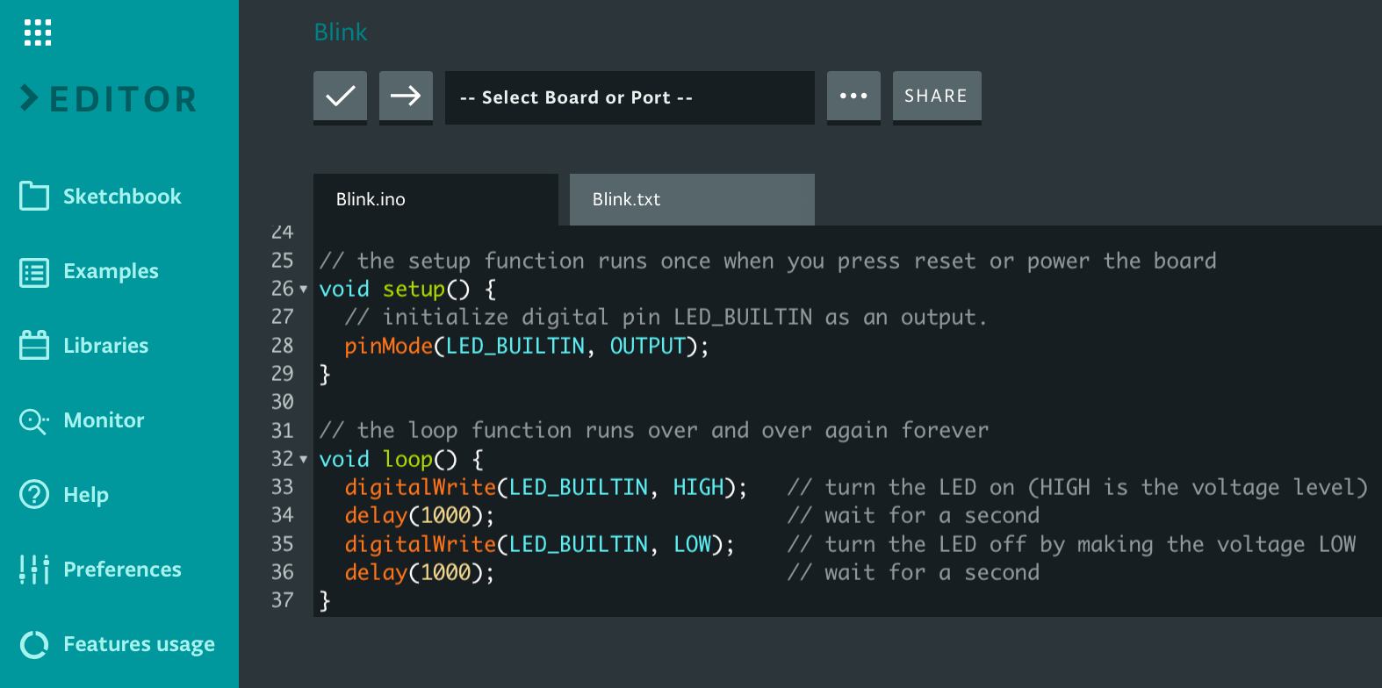
Task: Click the Features usage circle icon
Action: (x=34, y=645)
